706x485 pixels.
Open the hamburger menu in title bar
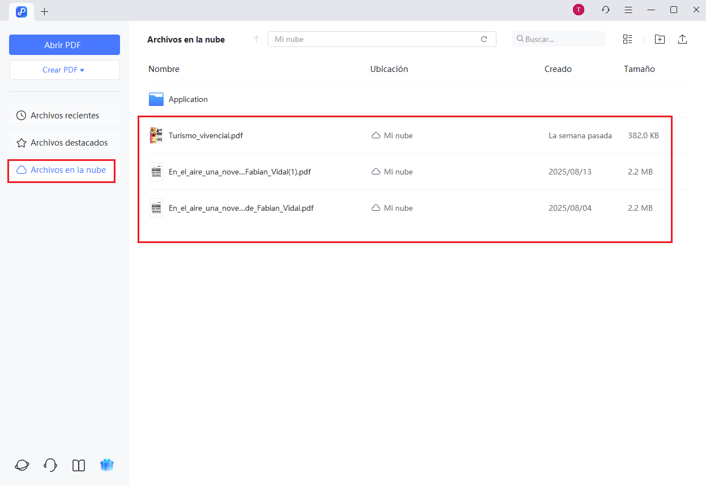click(x=628, y=10)
